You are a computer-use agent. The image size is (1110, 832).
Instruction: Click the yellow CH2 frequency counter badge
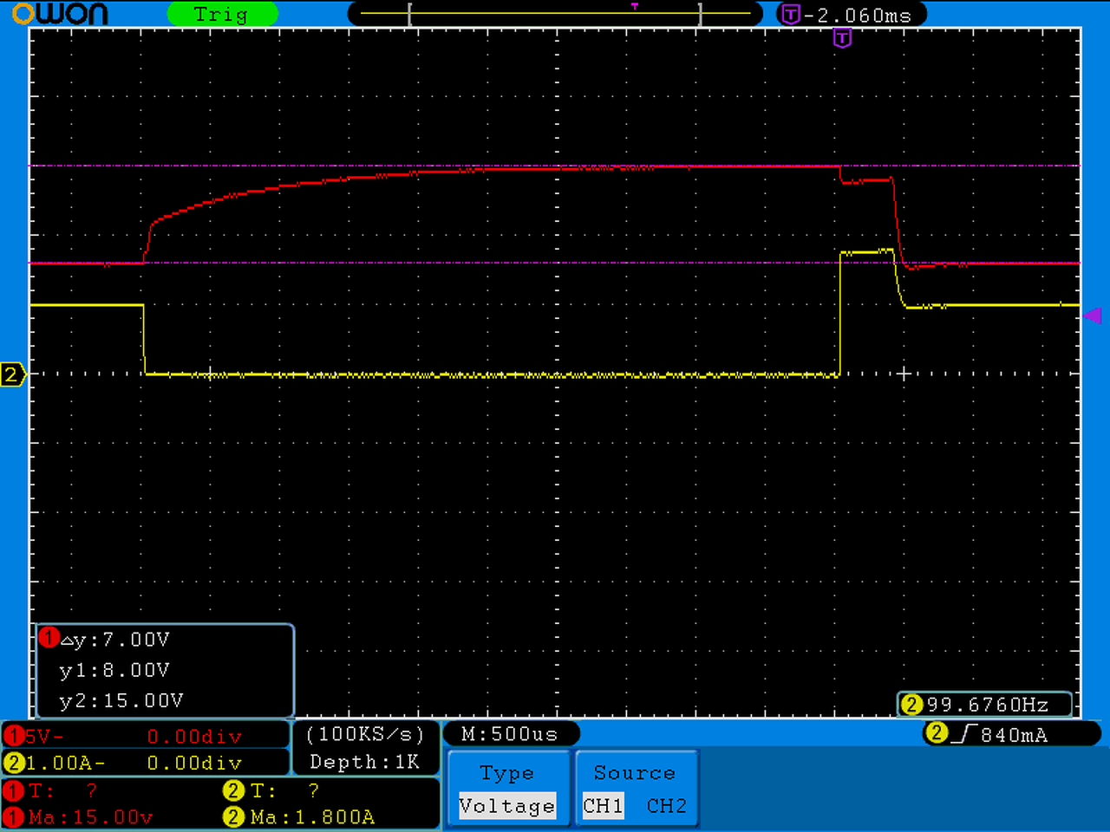[911, 705]
